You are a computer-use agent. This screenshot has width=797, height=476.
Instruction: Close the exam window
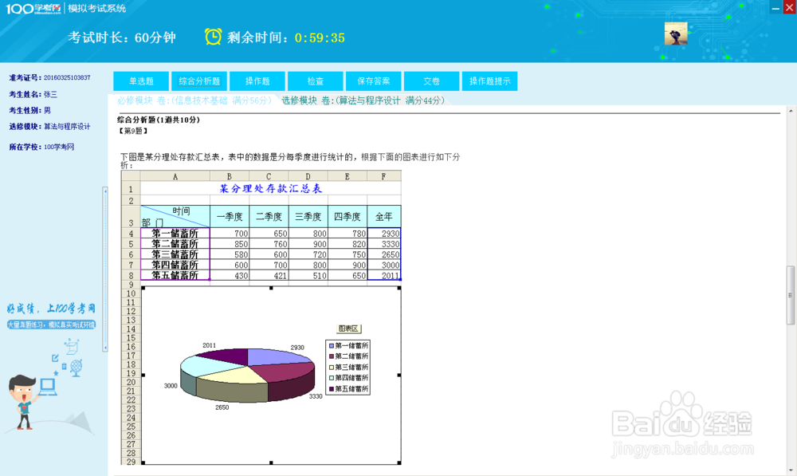coord(789,8)
